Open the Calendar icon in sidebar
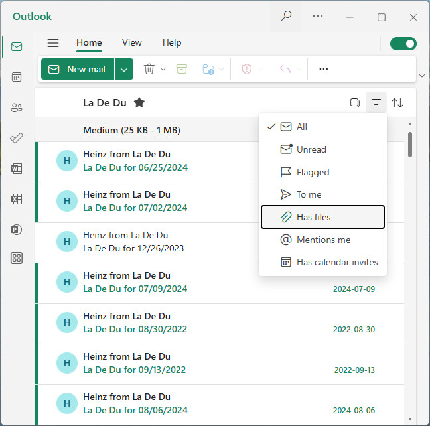 click(17, 77)
